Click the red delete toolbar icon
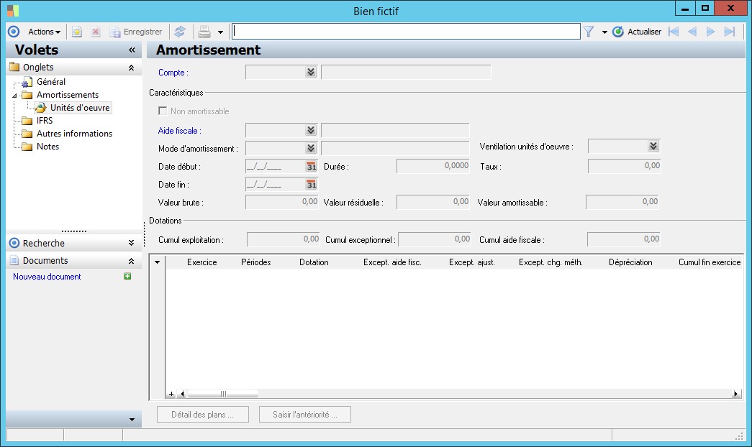Image resolution: width=752 pixels, height=447 pixels. [95, 32]
